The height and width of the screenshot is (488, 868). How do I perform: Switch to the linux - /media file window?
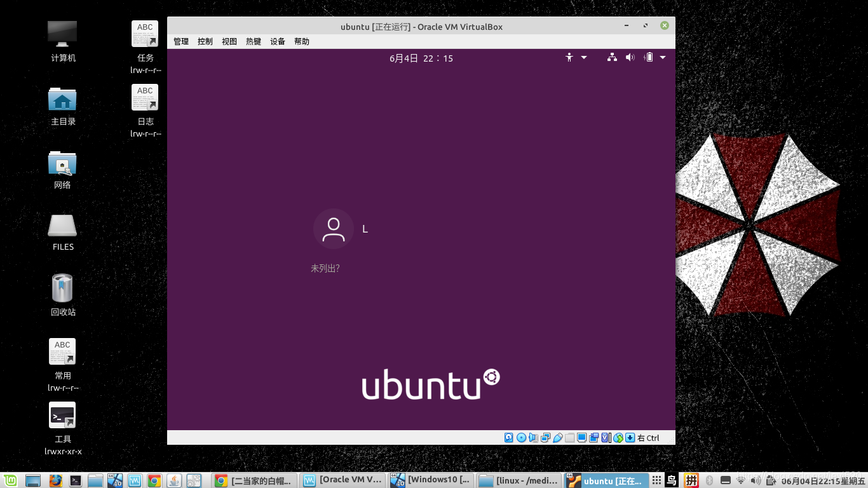pyautogui.click(x=519, y=480)
